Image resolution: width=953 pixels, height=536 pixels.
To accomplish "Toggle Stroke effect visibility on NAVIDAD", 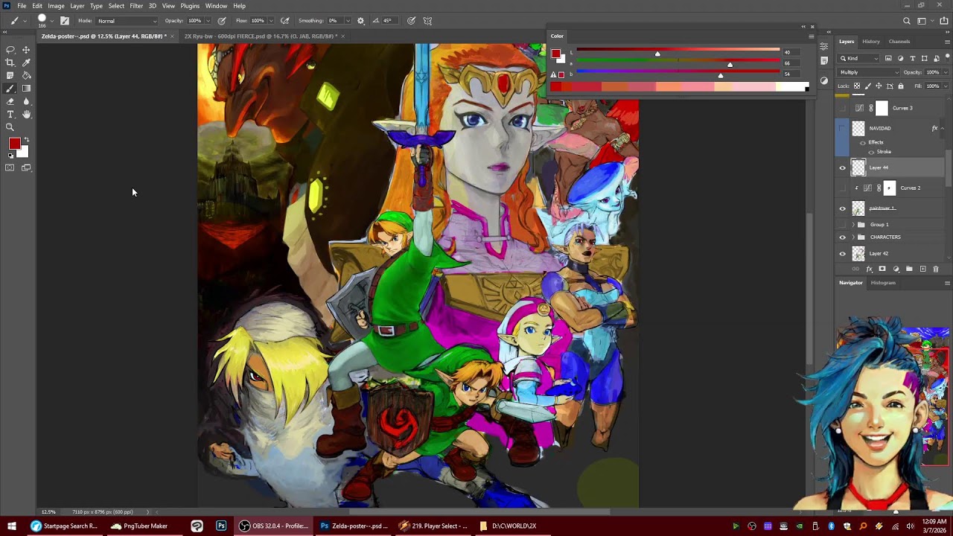I will coord(871,152).
